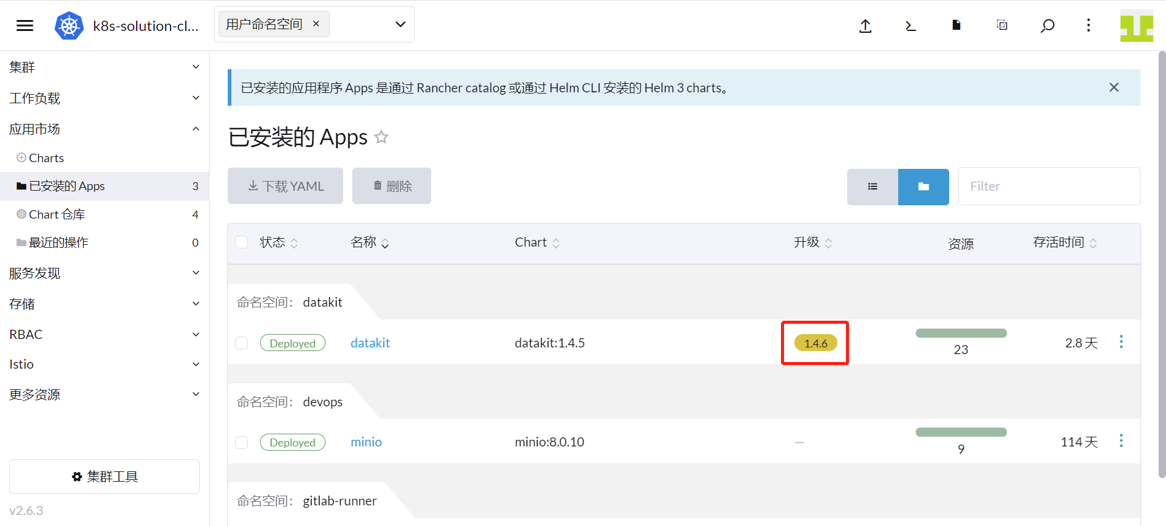The image size is (1166, 526).
Task: Click the 资源 column header
Action: point(961,244)
